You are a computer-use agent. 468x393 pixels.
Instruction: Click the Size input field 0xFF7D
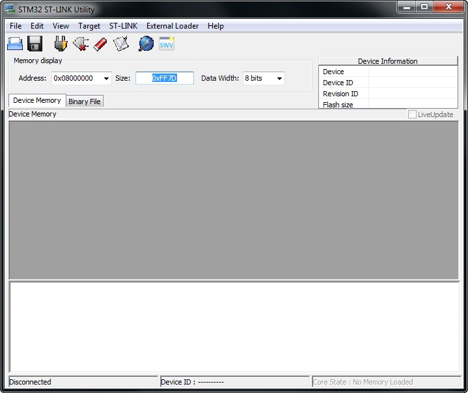coord(165,78)
